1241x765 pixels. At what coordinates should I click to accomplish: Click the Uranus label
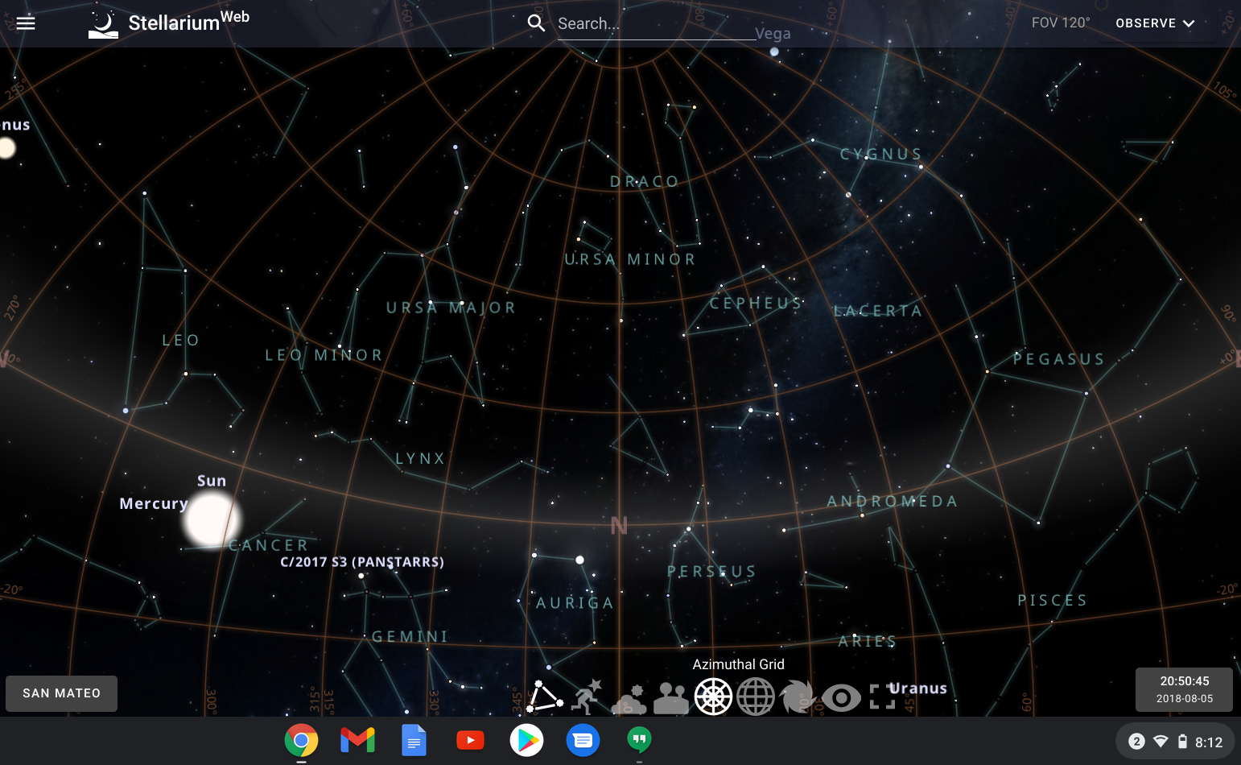[x=918, y=688]
